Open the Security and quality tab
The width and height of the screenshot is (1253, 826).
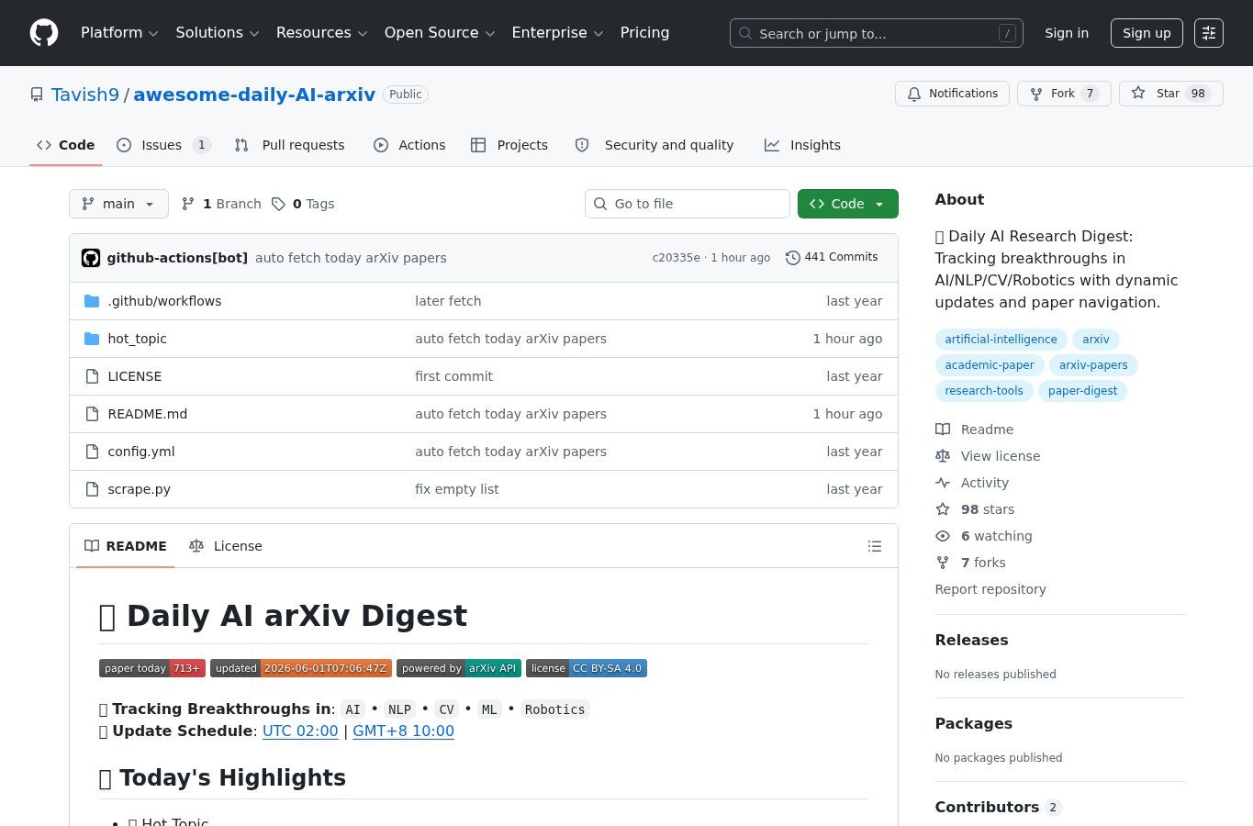pos(654,145)
